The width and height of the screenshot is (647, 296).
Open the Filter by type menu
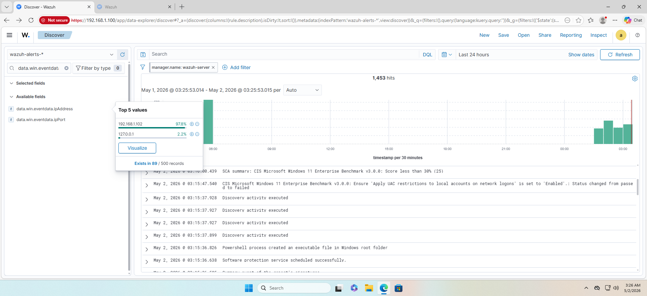[x=98, y=68]
